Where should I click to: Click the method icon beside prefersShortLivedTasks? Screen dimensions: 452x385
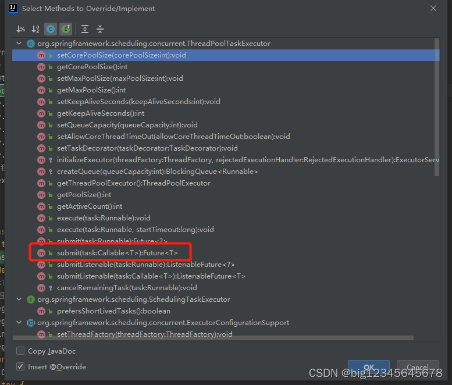41,311
